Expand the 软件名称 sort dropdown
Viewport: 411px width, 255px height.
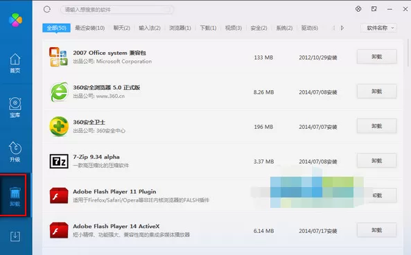click(x=378, y=28)
